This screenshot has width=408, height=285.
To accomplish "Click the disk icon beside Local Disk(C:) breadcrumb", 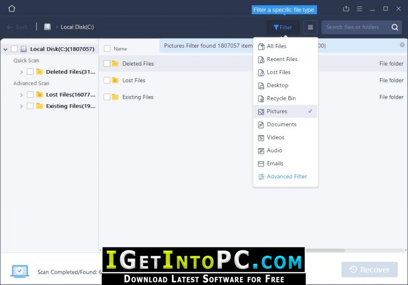I will click(47, 27).
